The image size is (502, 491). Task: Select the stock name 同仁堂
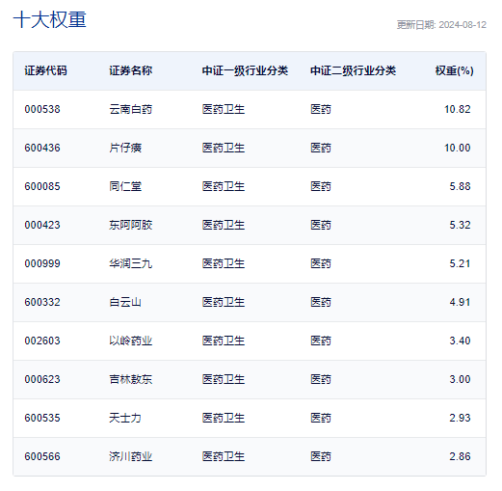[125, 186]
